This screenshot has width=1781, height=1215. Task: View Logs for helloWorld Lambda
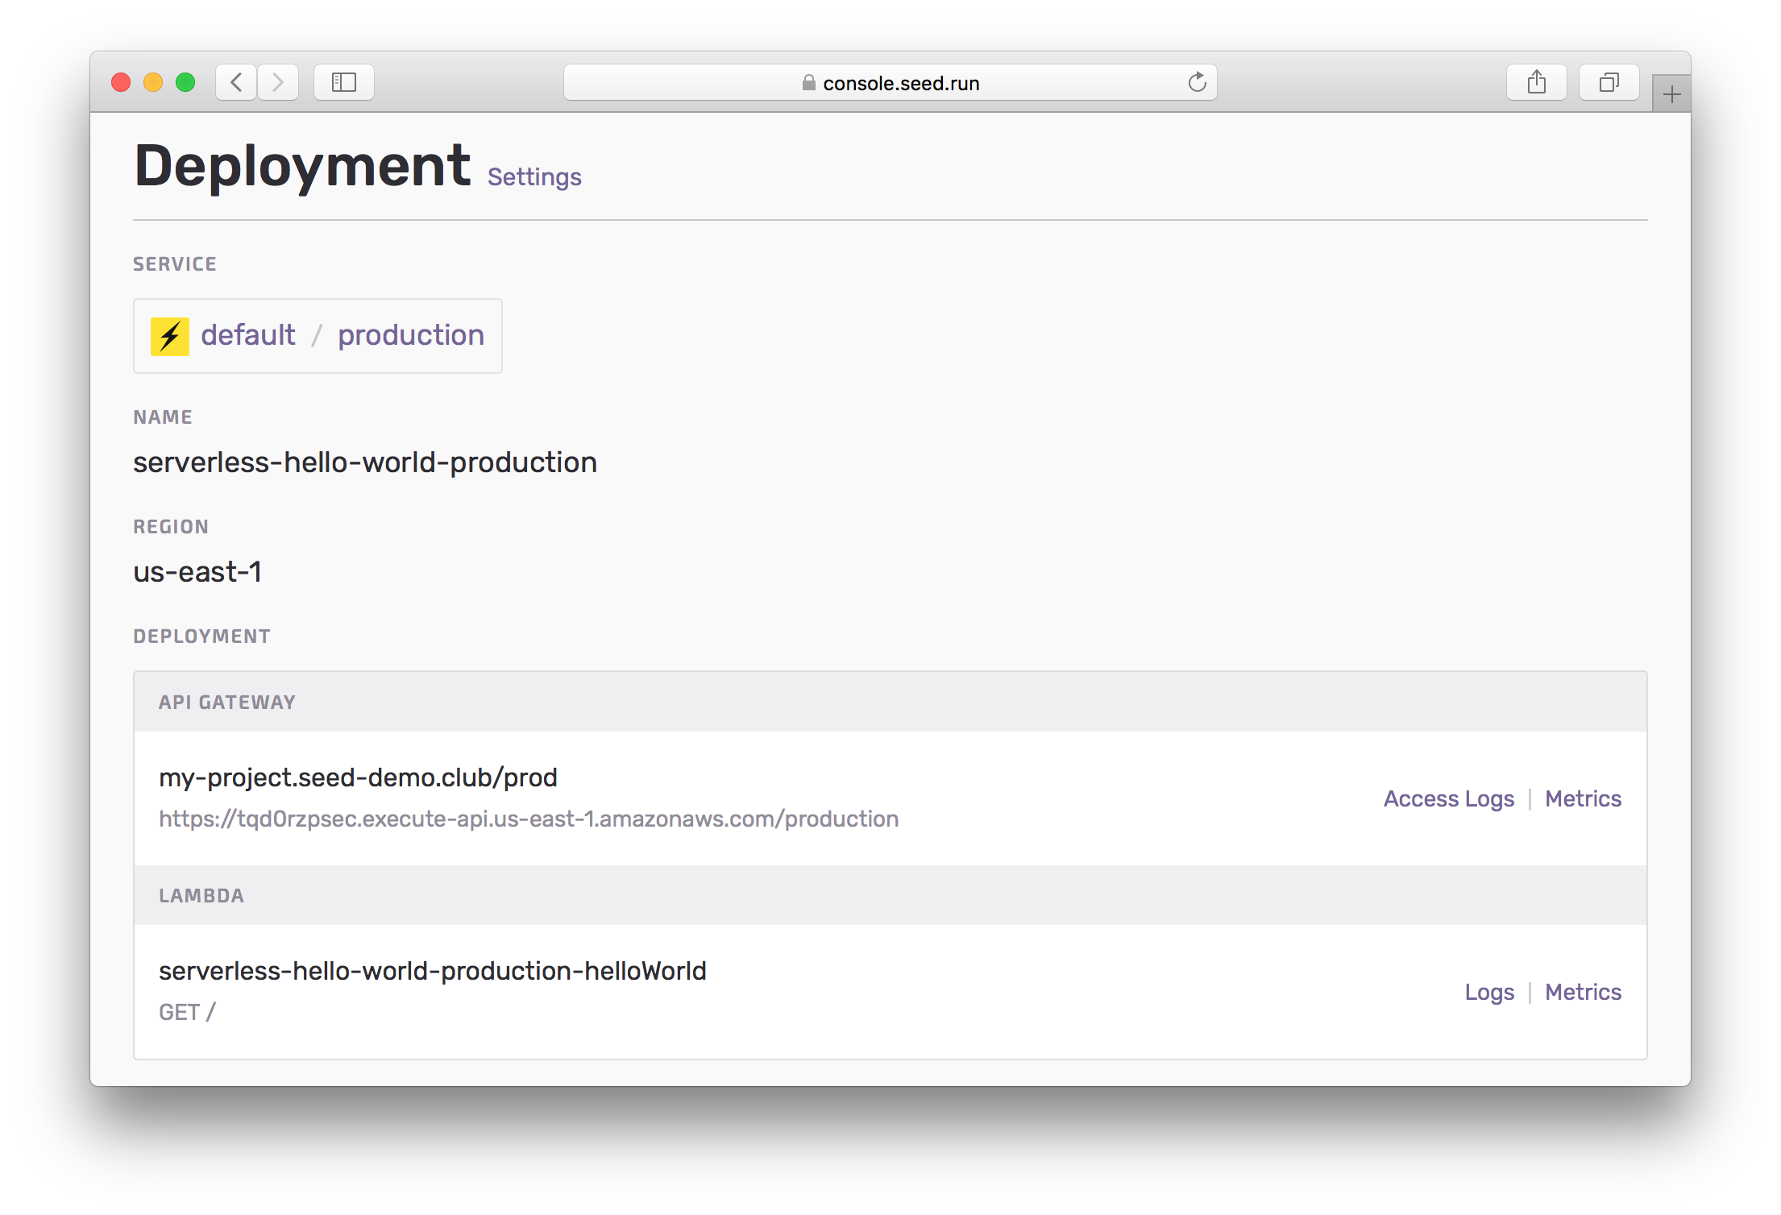point(1489,992)
